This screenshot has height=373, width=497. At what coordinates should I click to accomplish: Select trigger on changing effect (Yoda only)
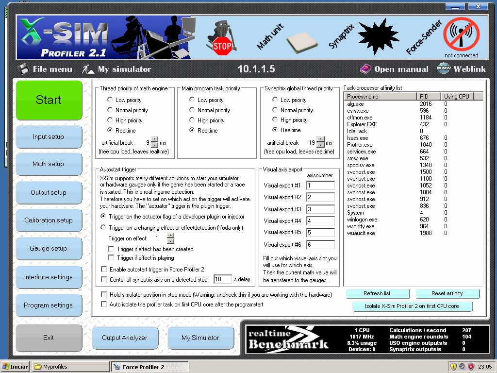pyautogui.click(x=103, y=227)
